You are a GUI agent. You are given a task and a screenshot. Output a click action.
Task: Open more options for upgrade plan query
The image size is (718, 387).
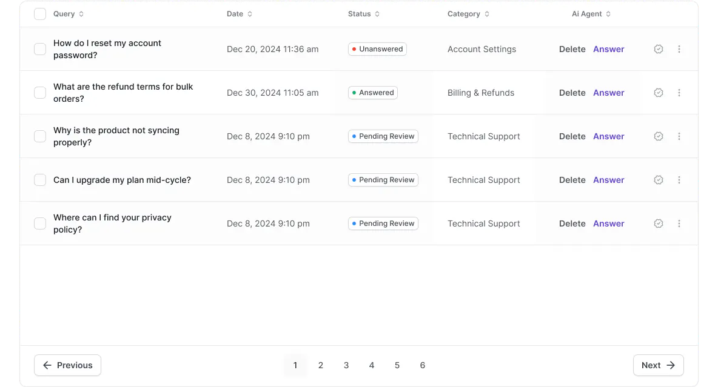(x=679, y=180)
